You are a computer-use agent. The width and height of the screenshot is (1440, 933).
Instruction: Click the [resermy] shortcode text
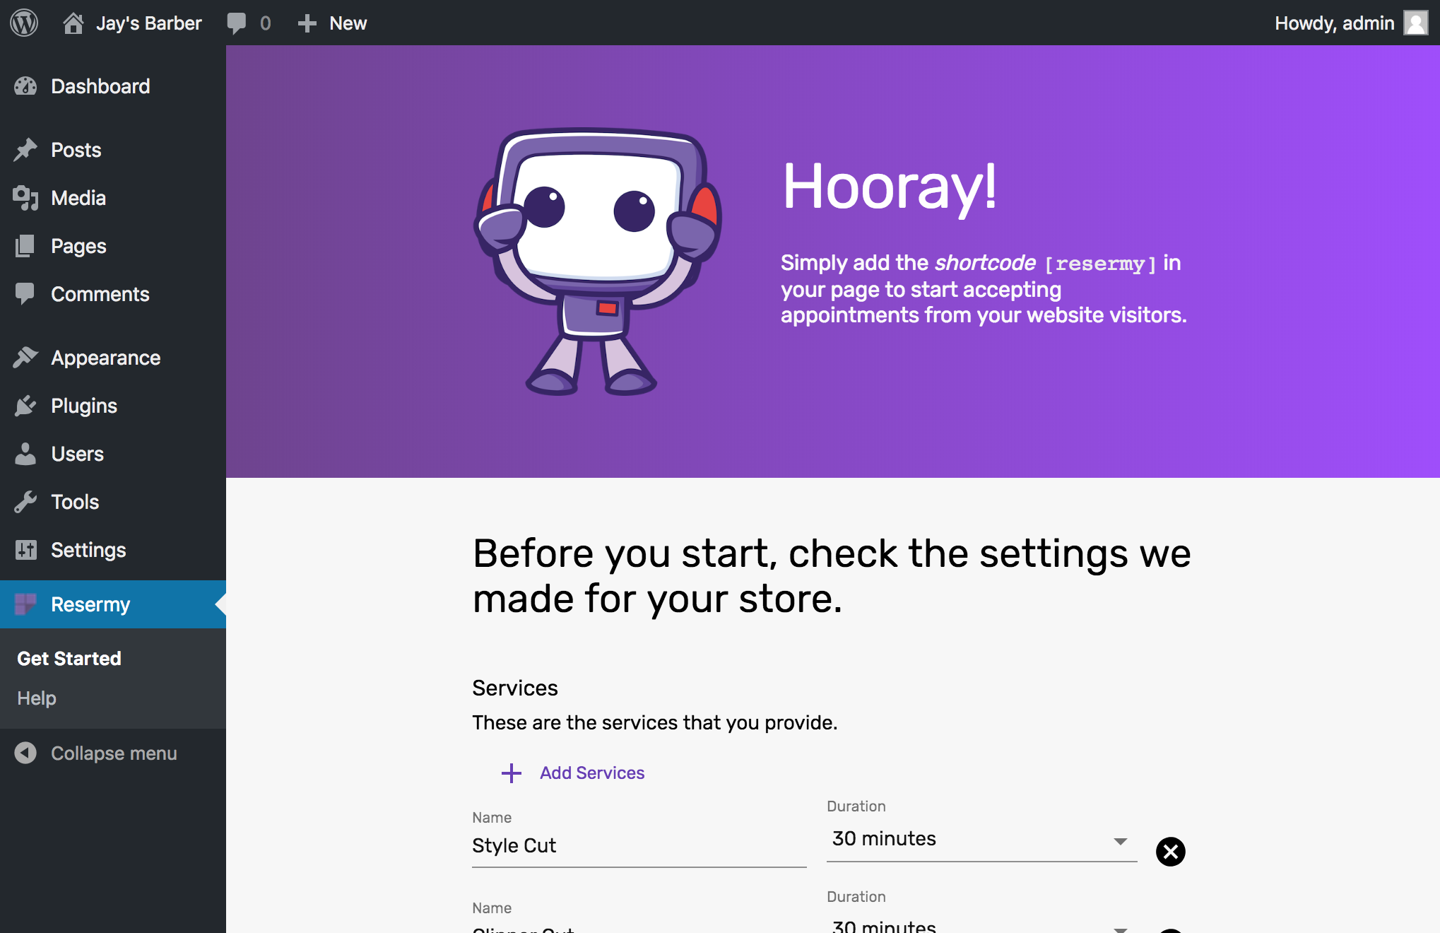pyautogui.click(x=1100, y=264)
